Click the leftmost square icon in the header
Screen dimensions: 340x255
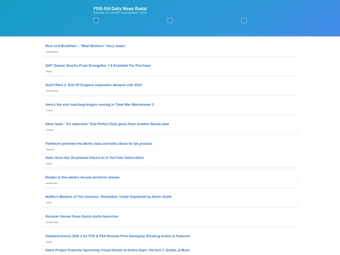point(96,20)
